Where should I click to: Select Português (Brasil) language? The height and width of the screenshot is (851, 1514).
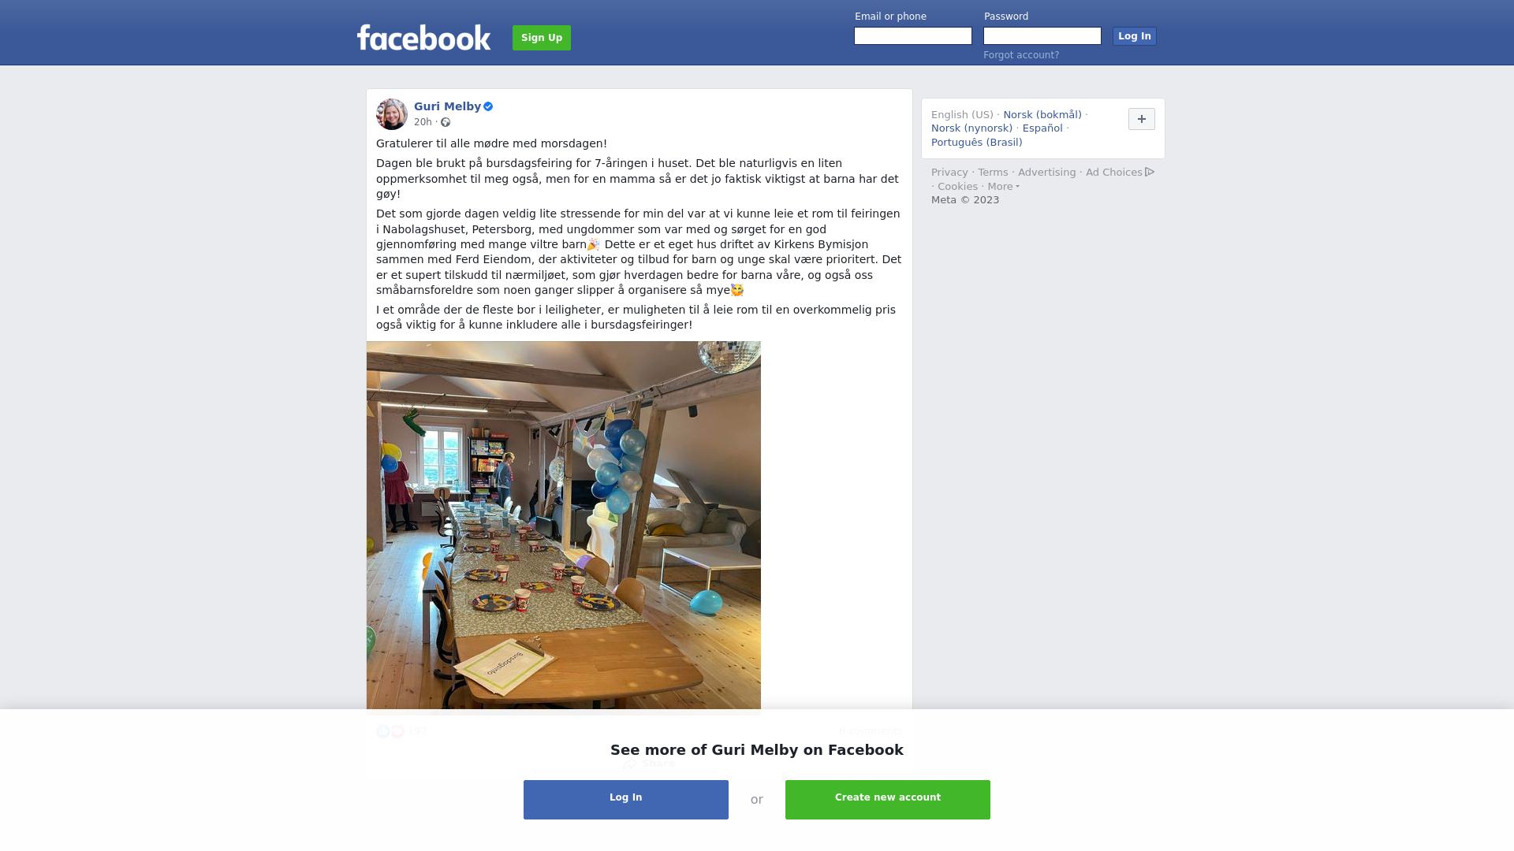click(x=976, y=143)
